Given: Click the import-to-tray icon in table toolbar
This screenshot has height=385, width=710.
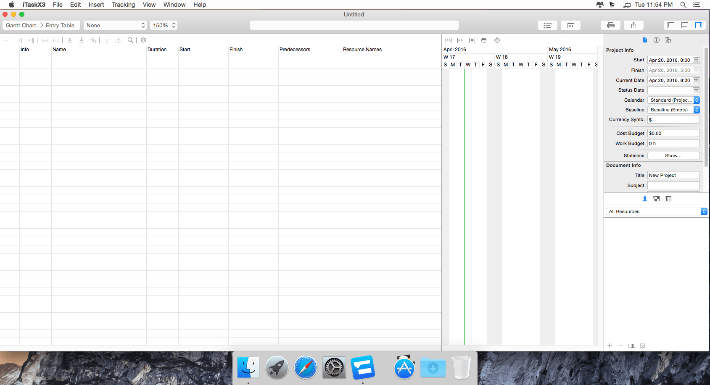Looking at the screenshot, I should pyautogui.click(x=119, y=40).
